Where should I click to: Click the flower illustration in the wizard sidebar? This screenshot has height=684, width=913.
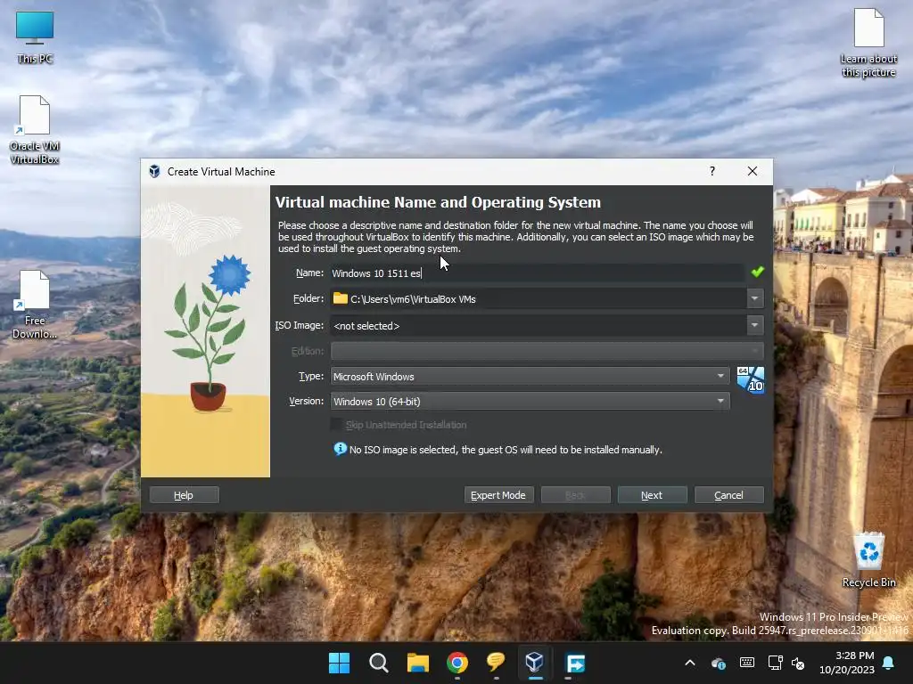[207, 333]
